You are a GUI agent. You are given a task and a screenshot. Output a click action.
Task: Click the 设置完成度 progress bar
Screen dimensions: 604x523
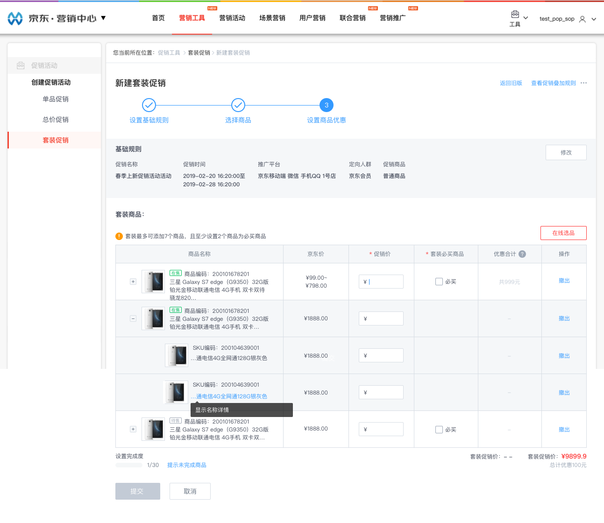(129, 465)
